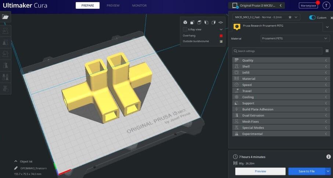Click the settings visibility hamburger menu icon

click(x=327, y=51)
